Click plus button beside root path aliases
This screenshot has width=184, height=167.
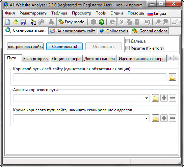(164, 98)
